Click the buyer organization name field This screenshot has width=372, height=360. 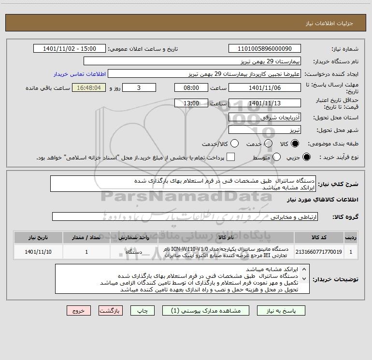(192, 61)
